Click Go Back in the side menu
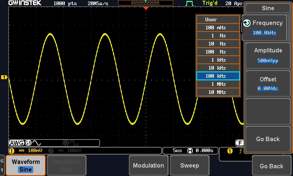The width and height of the screenshot is (293, 176). (268, 139)
